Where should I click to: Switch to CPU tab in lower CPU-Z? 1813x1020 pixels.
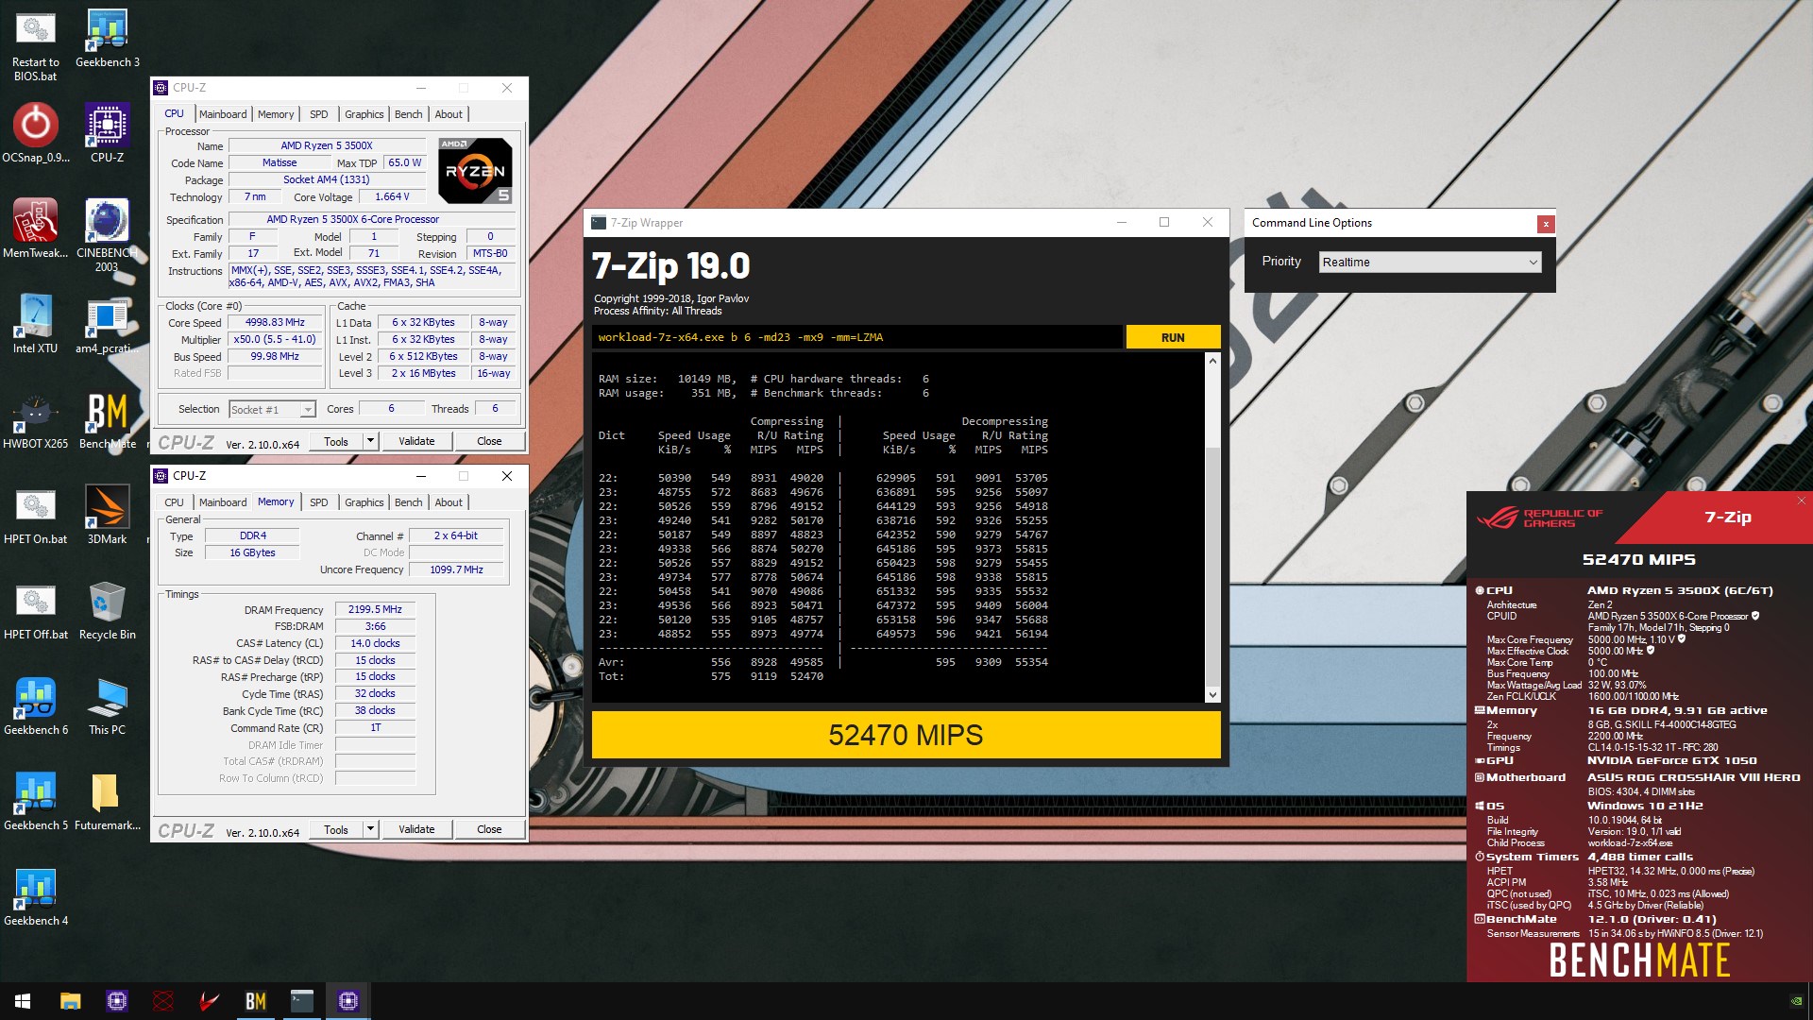(175, 502)
